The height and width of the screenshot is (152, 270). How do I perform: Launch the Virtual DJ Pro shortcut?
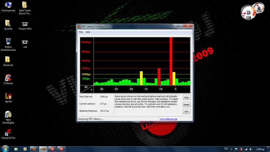(8, 134)
